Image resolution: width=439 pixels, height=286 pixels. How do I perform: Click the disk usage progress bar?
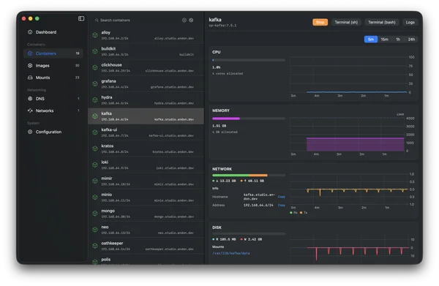tap(249, 233)
